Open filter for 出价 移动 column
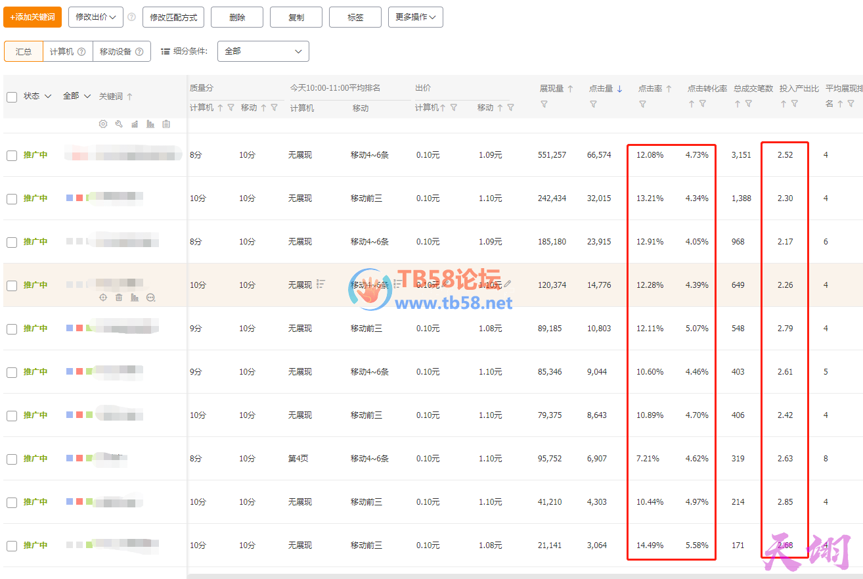Image resolution: width=863 pixels, height=579 pixels. [x=510, y=107]
